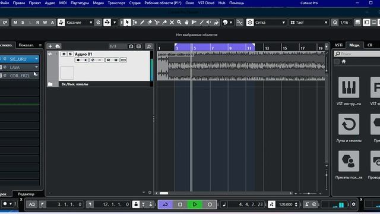This screenshot has height=214, width=380.
Task: Add a new track with plus button
Action: 50,46
